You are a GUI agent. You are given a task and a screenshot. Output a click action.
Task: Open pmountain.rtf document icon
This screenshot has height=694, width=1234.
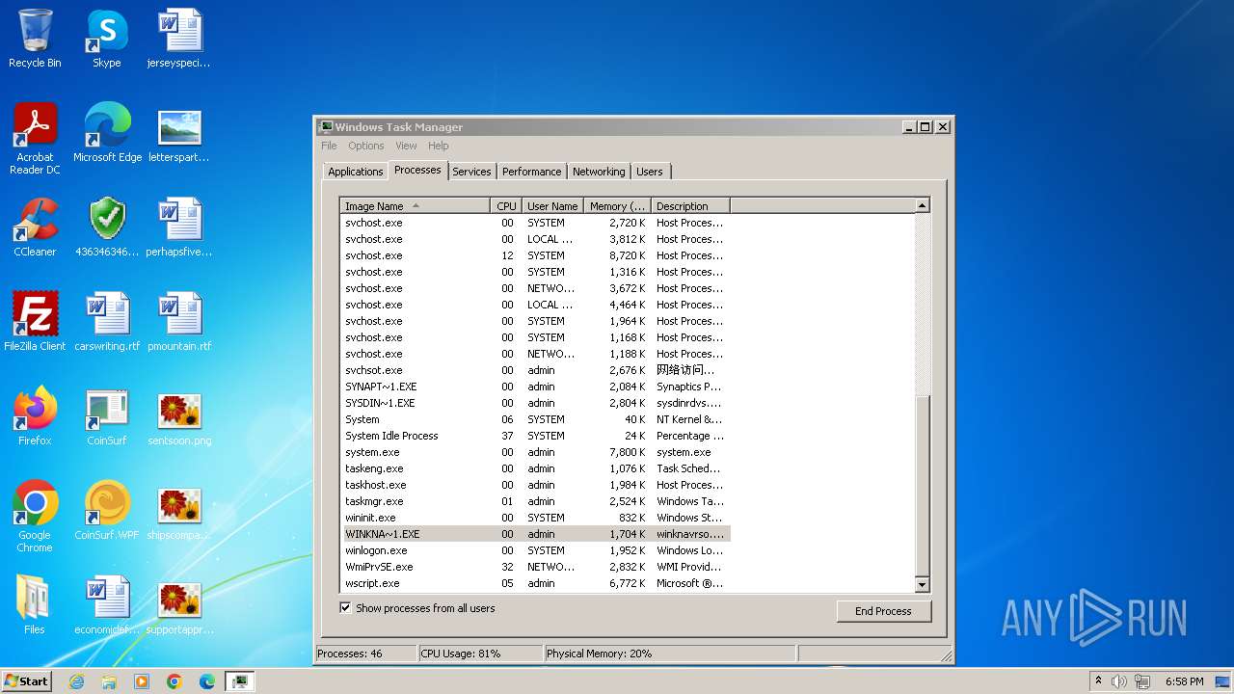179,322
